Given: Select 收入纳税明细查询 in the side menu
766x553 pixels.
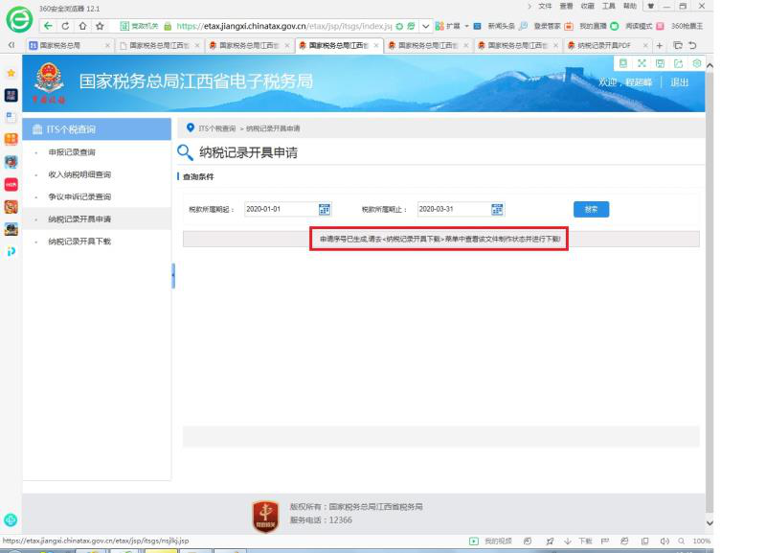Looking at the screenshot, I should [x=79, y=174].
